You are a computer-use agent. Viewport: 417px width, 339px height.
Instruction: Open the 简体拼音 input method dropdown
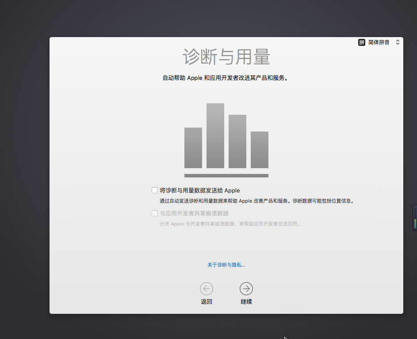click(379, 42)
